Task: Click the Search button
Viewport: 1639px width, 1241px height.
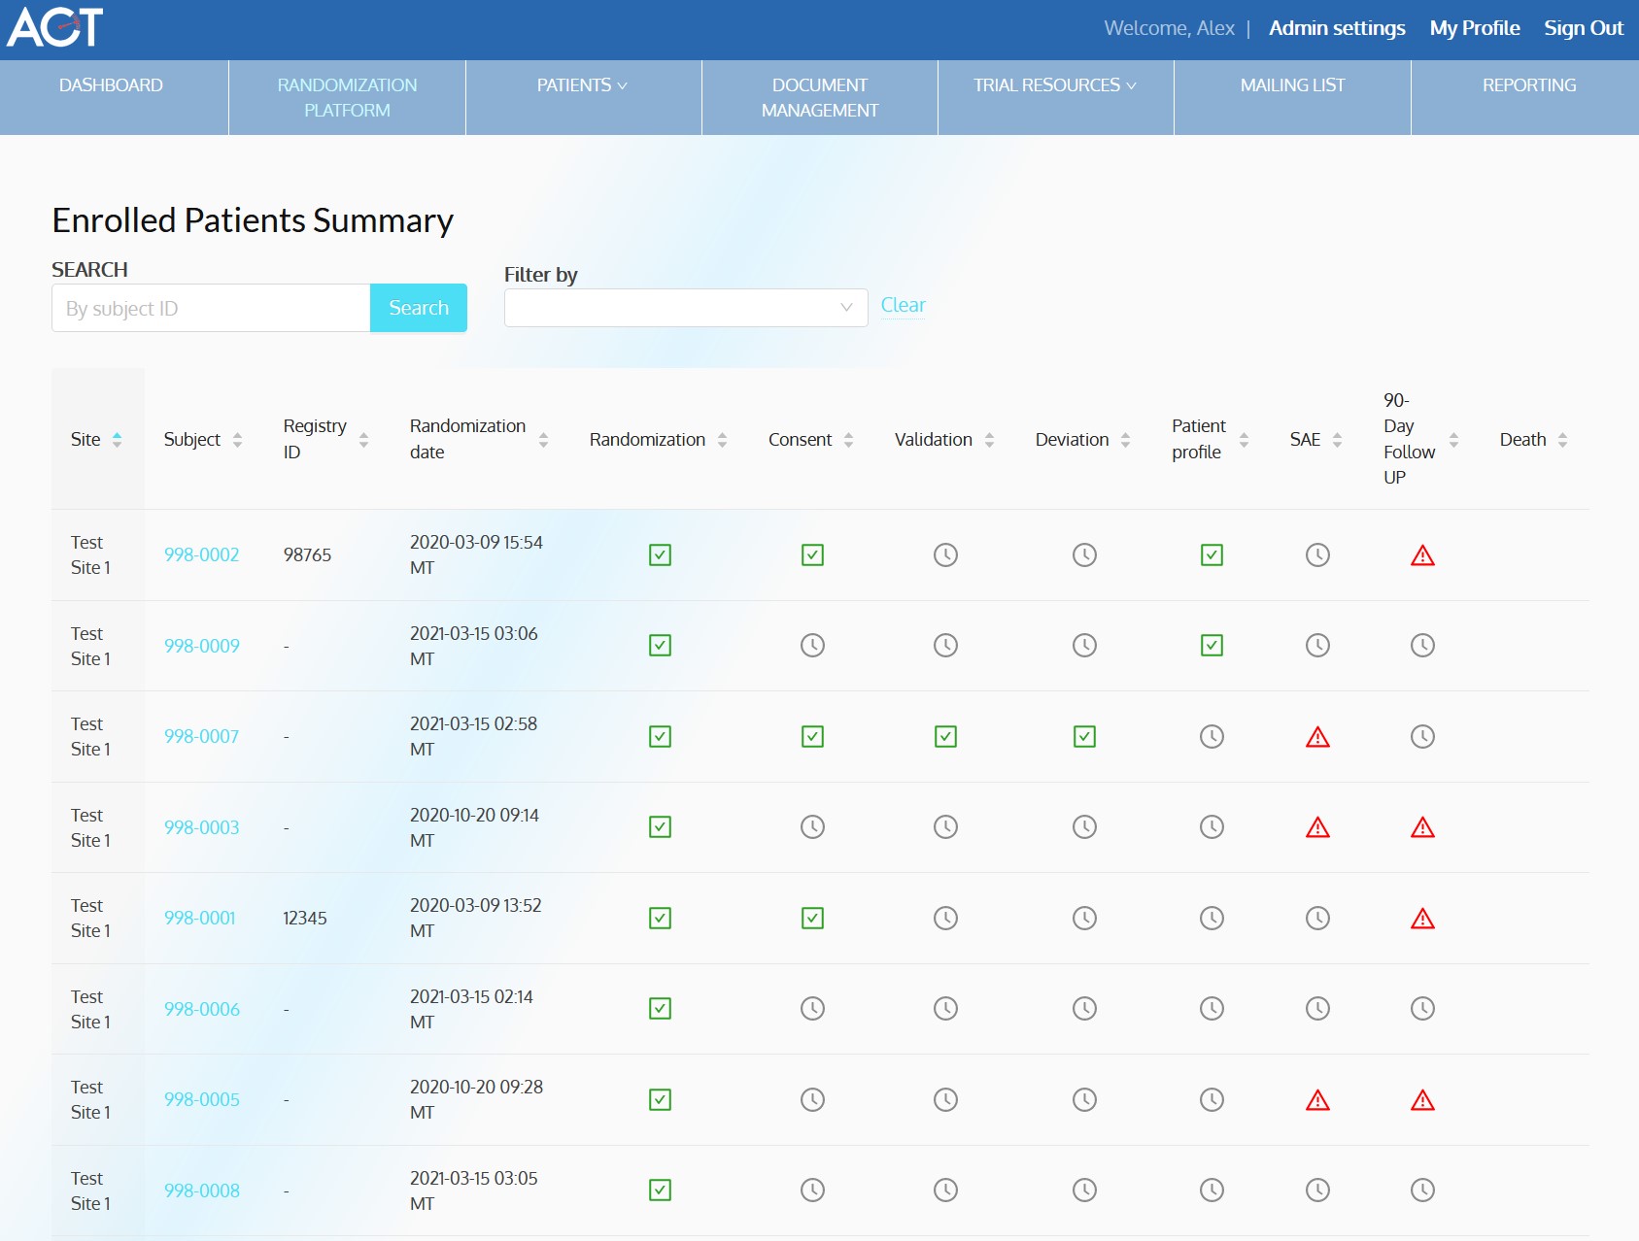Action: coord(419,308)
